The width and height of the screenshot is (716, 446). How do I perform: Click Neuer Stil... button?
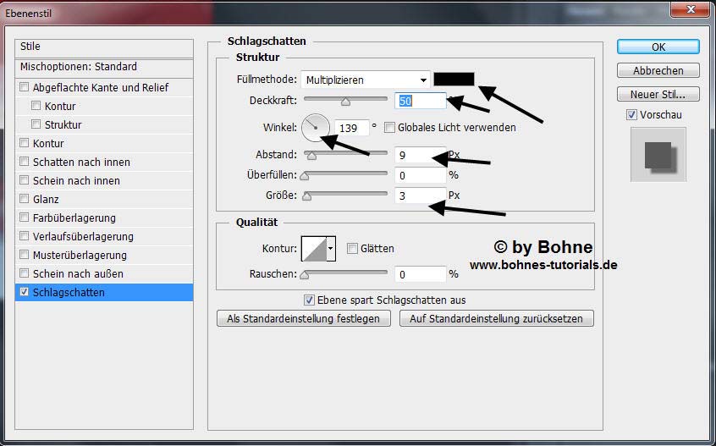click(658, 94)
